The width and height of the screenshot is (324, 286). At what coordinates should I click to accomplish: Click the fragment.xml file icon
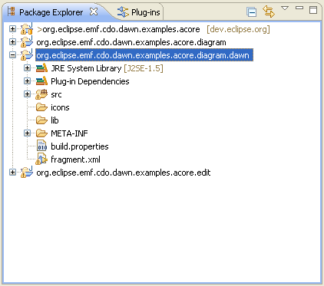[41, 159]
